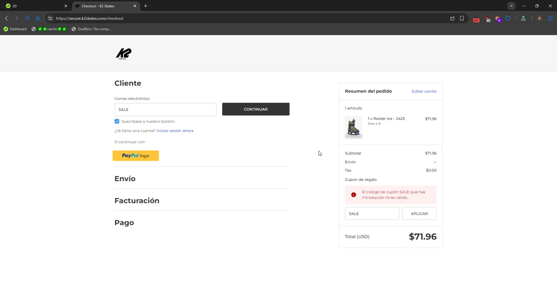The width and height of the screenshot is (557, 301).
Task: Click the Envío section heading
Action: coord(125,179)
